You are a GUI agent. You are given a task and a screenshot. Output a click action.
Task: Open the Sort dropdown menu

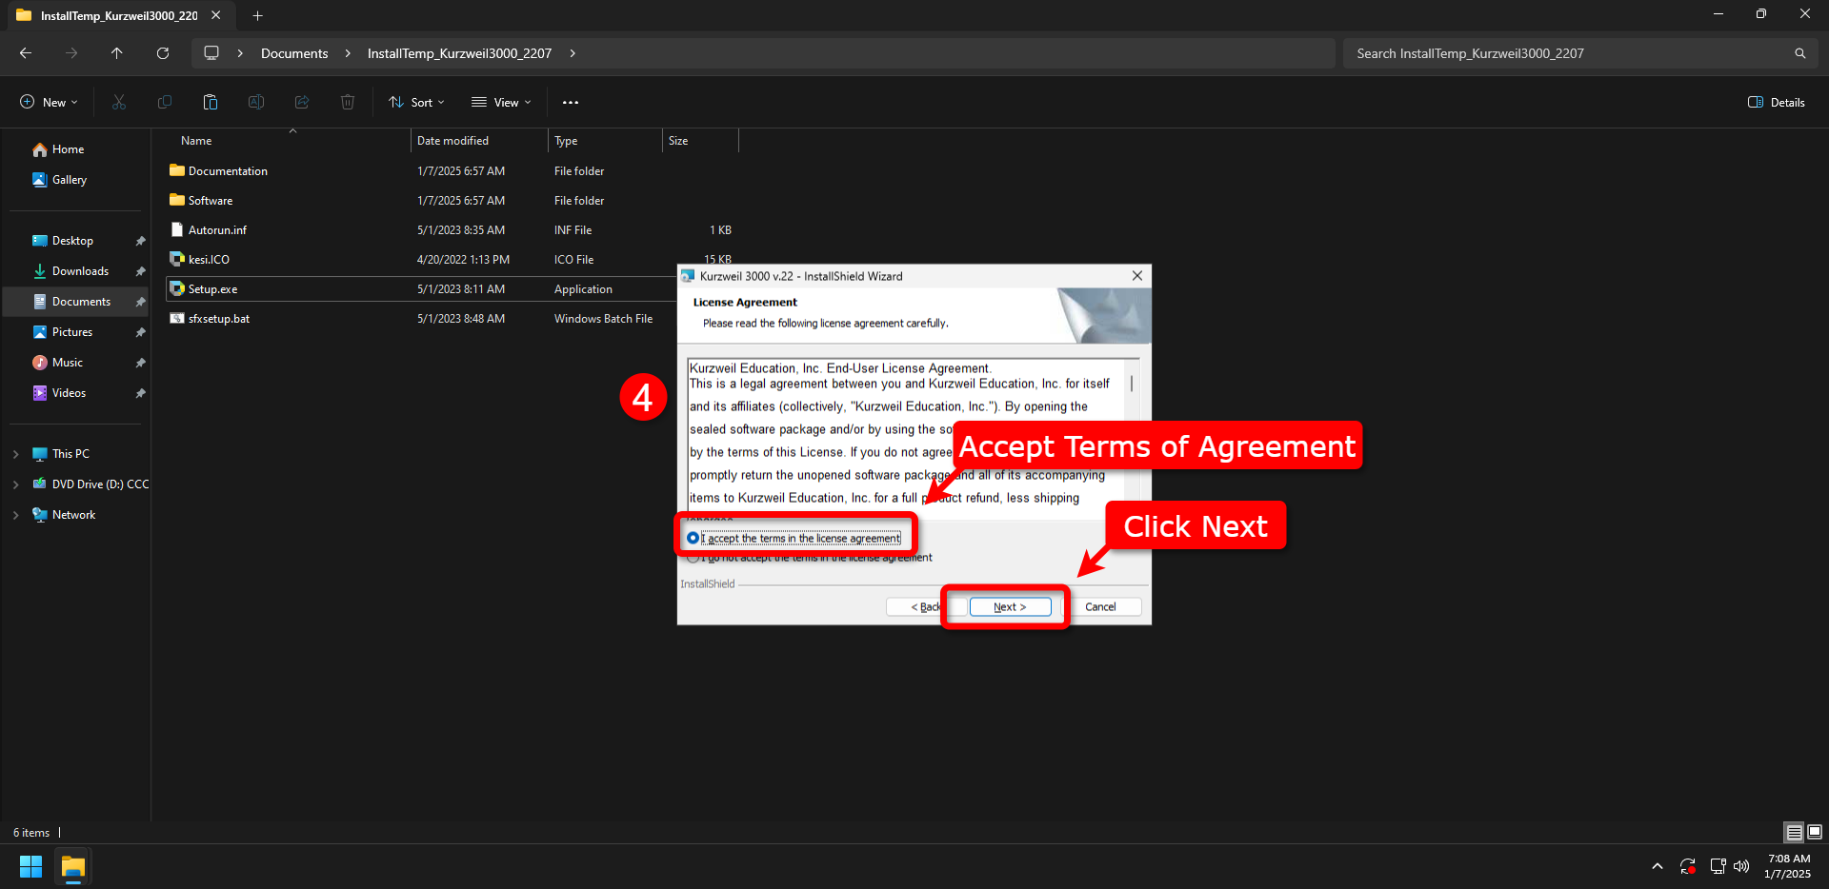tap(416, 102)
